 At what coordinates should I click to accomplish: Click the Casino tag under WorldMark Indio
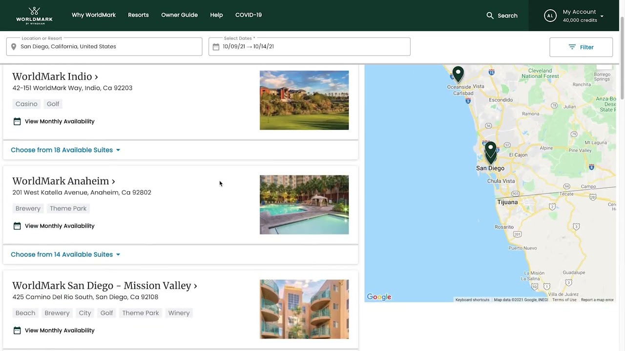click(x=26, y=104)
